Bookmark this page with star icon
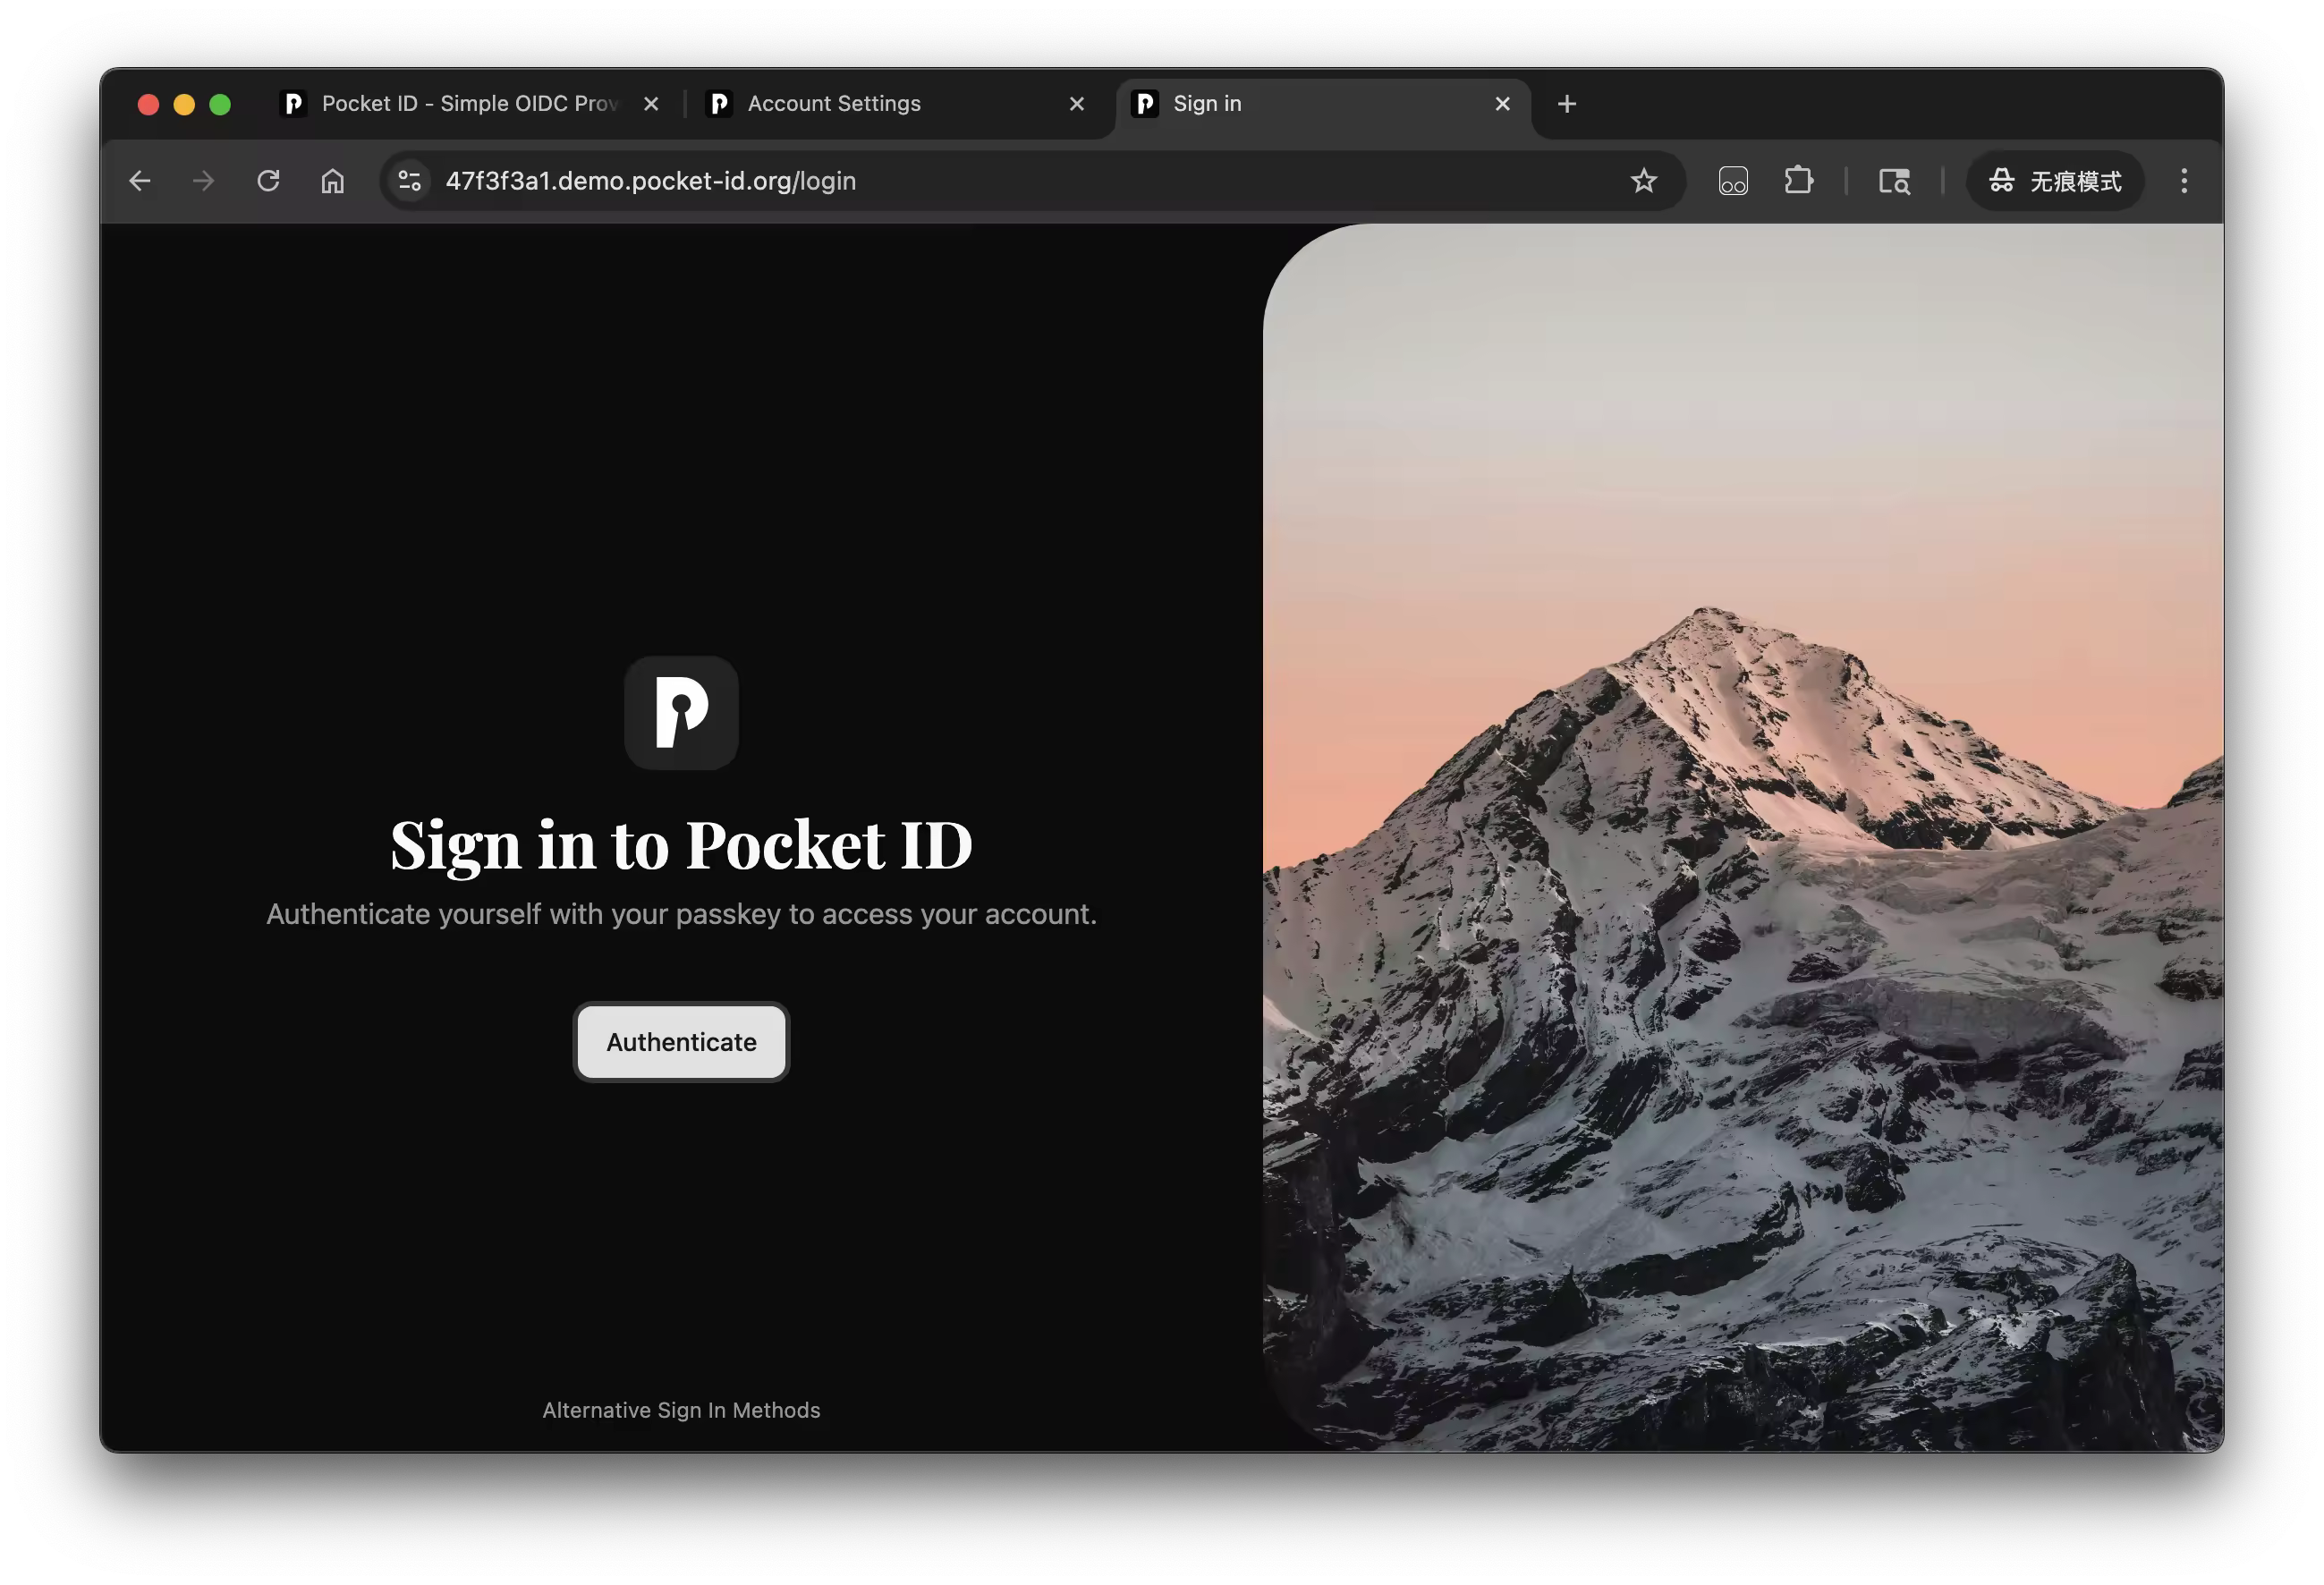 [1644, 181]
